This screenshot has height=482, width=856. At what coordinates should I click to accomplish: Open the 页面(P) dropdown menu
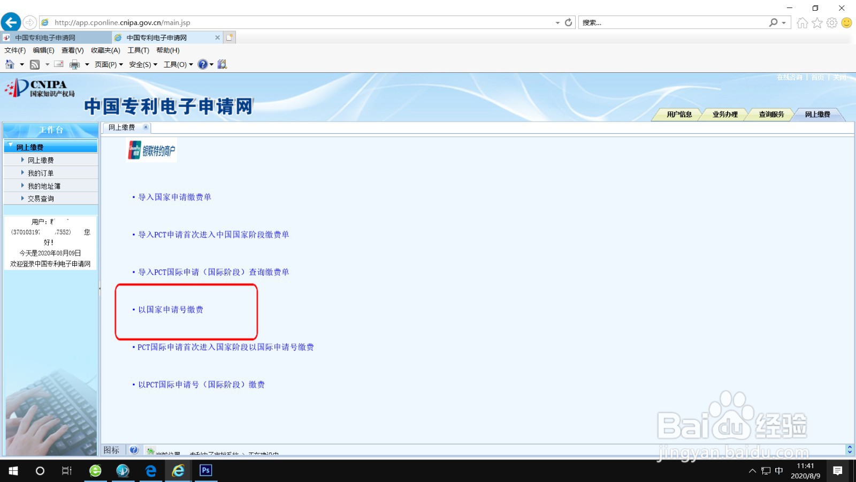(109, 64)
